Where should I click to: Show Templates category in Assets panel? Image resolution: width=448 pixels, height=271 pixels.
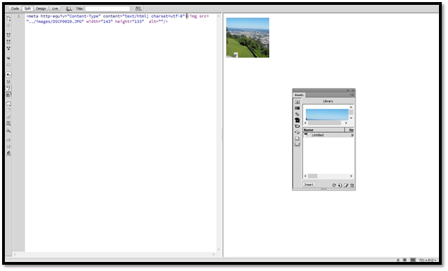pyautogui.click(x=297, y=138)
